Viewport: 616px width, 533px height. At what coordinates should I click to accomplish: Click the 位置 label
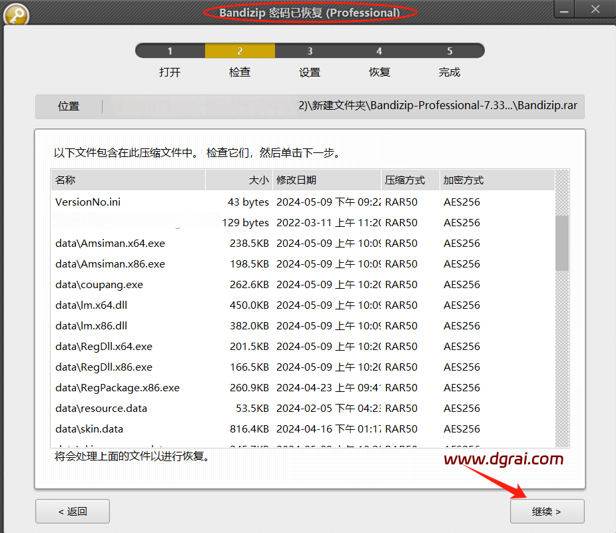point(69,106)
